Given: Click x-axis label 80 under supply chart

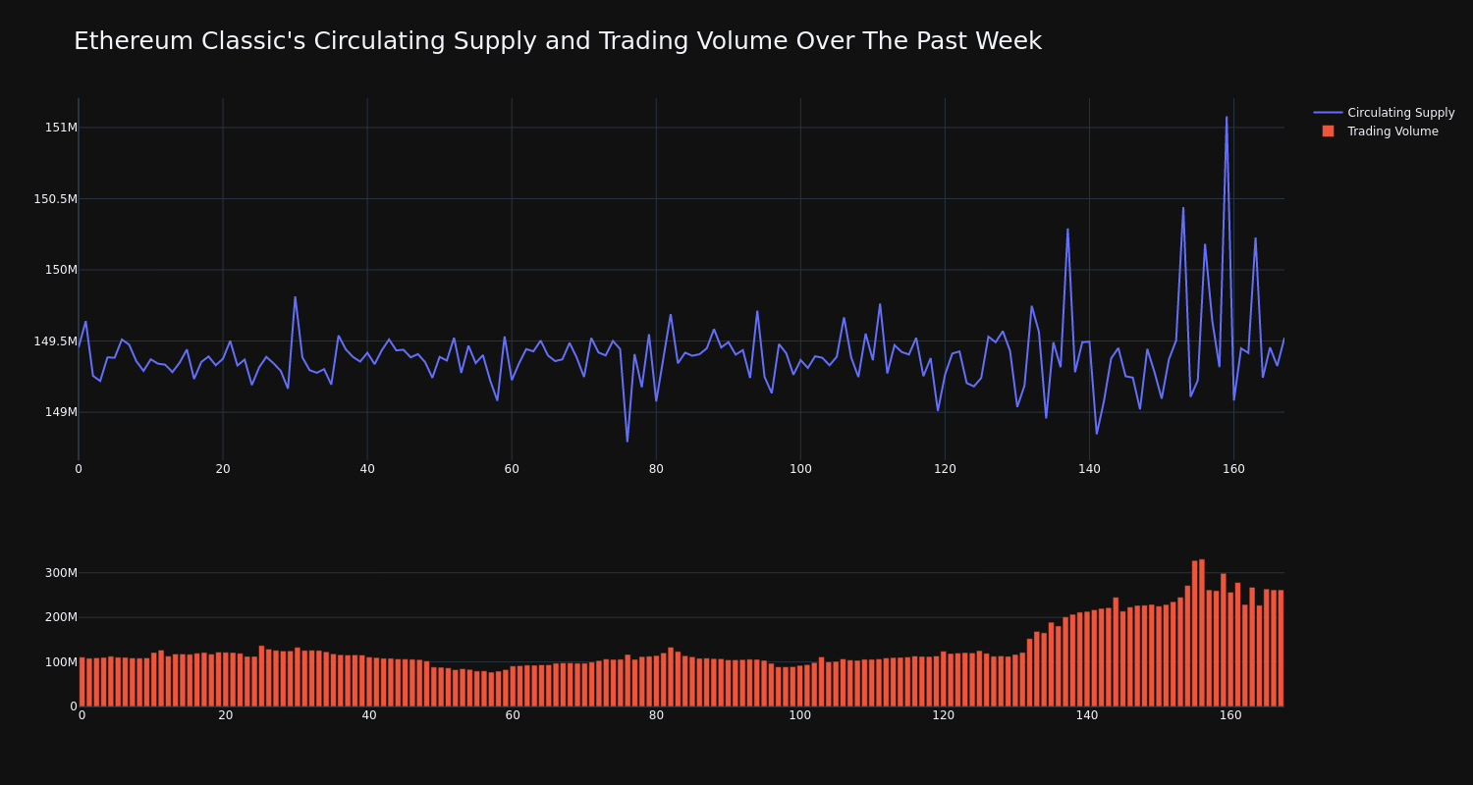Looking at the screenshot, I should pos(656,469).
